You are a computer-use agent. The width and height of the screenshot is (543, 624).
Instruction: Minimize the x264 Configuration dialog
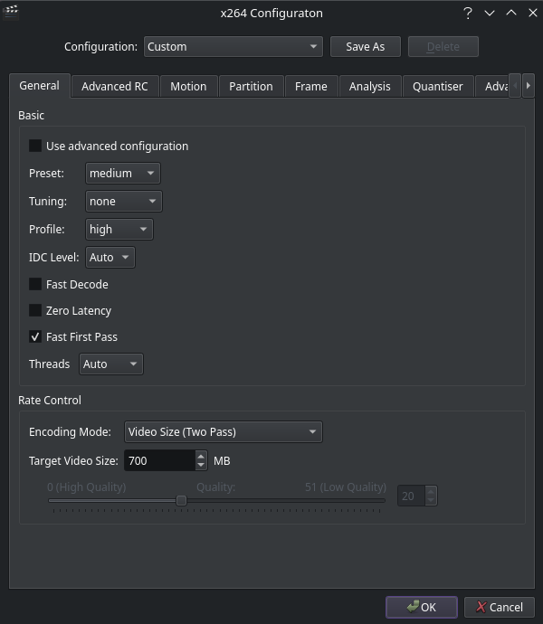(x=490, y=14)
